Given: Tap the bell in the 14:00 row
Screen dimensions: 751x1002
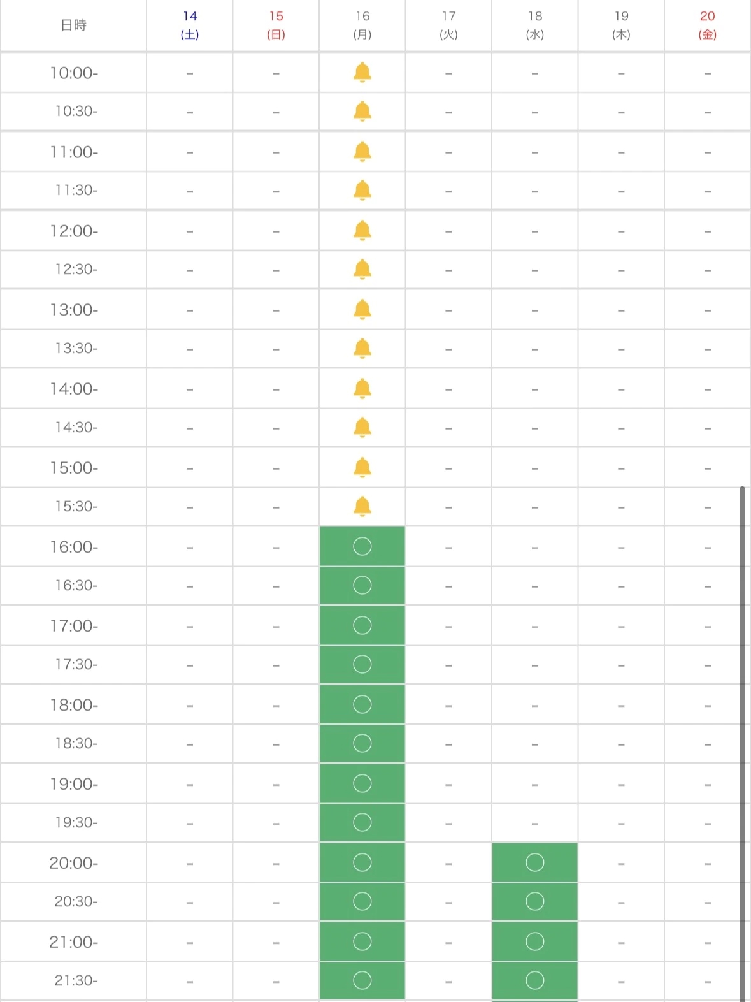Looking at the screenshot, I should click(362, 388).
